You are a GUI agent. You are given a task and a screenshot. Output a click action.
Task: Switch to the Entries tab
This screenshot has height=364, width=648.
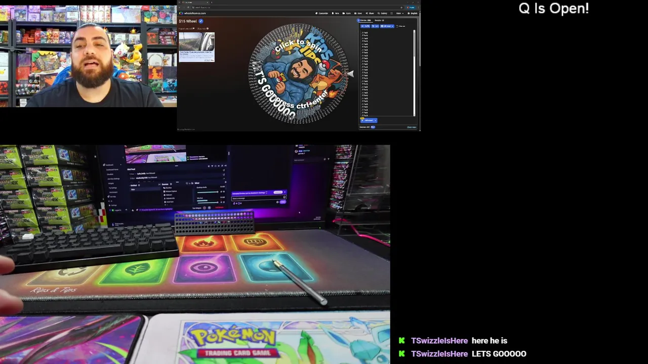(x=366, y=20)
